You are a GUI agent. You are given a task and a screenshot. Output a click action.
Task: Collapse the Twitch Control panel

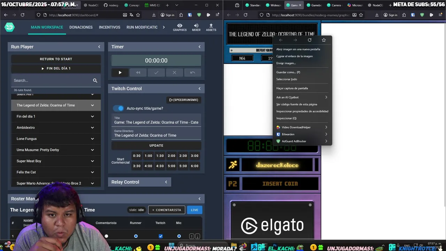point(199,89)
